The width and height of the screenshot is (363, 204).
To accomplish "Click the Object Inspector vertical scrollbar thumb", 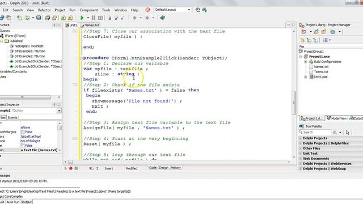I will point(60,128).
